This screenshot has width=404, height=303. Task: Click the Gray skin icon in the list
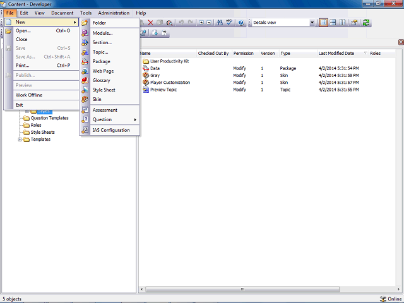(146, 75)
